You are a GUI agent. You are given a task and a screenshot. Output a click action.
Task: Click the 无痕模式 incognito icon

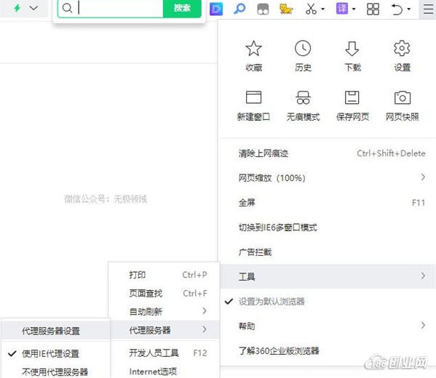(x=303, y=97)
